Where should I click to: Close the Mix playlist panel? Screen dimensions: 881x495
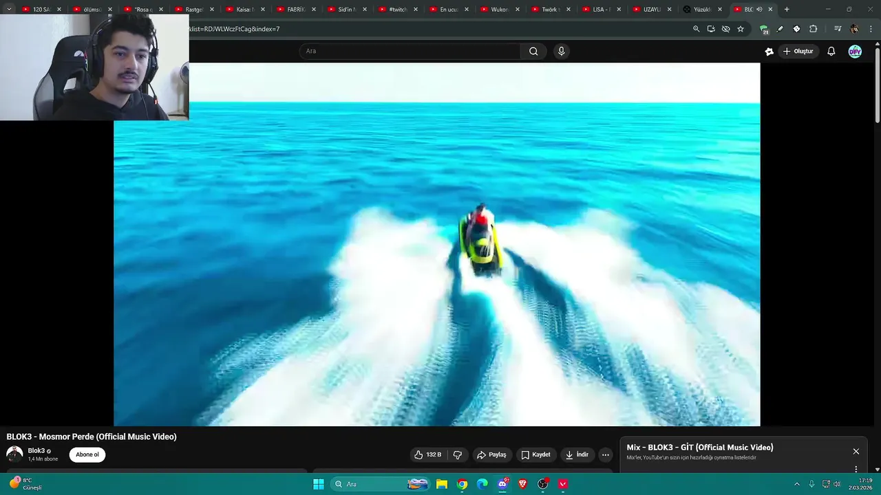856,452
